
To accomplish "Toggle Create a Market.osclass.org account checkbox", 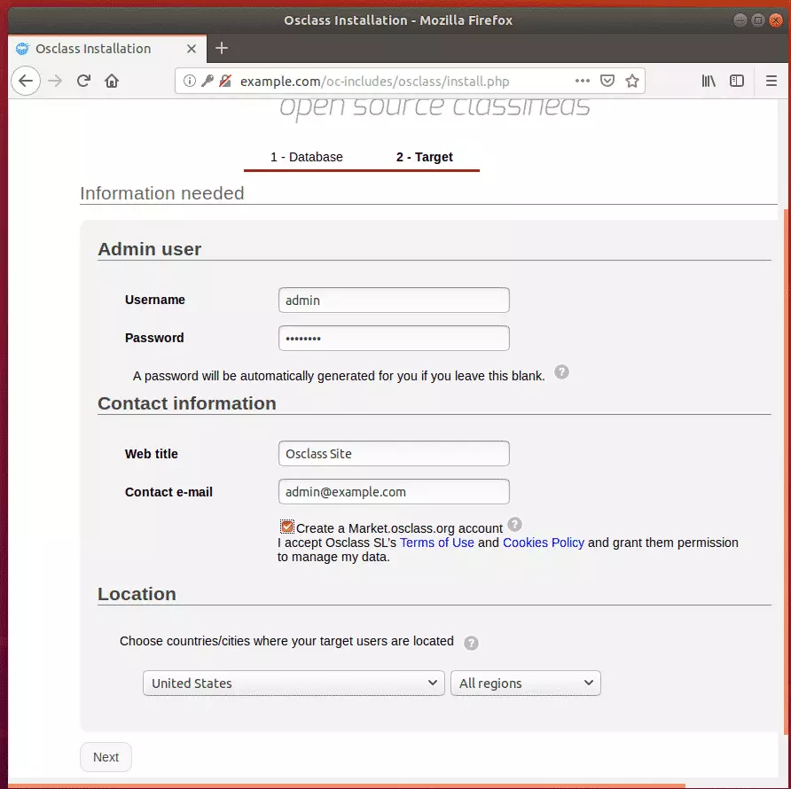I will pos(287,527).
